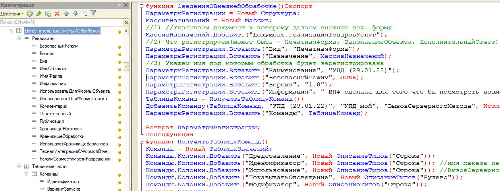Toggle the pin on Конфигурация panel

[x=118, y=5]
